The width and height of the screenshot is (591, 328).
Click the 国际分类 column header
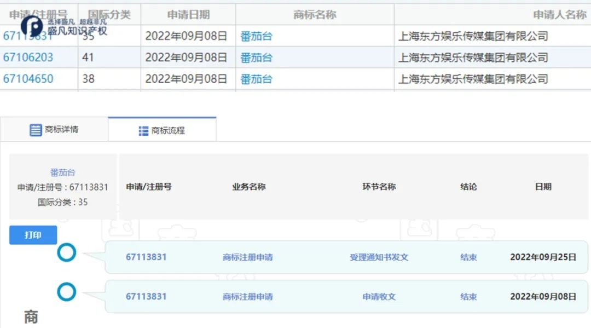pos(109,15)
